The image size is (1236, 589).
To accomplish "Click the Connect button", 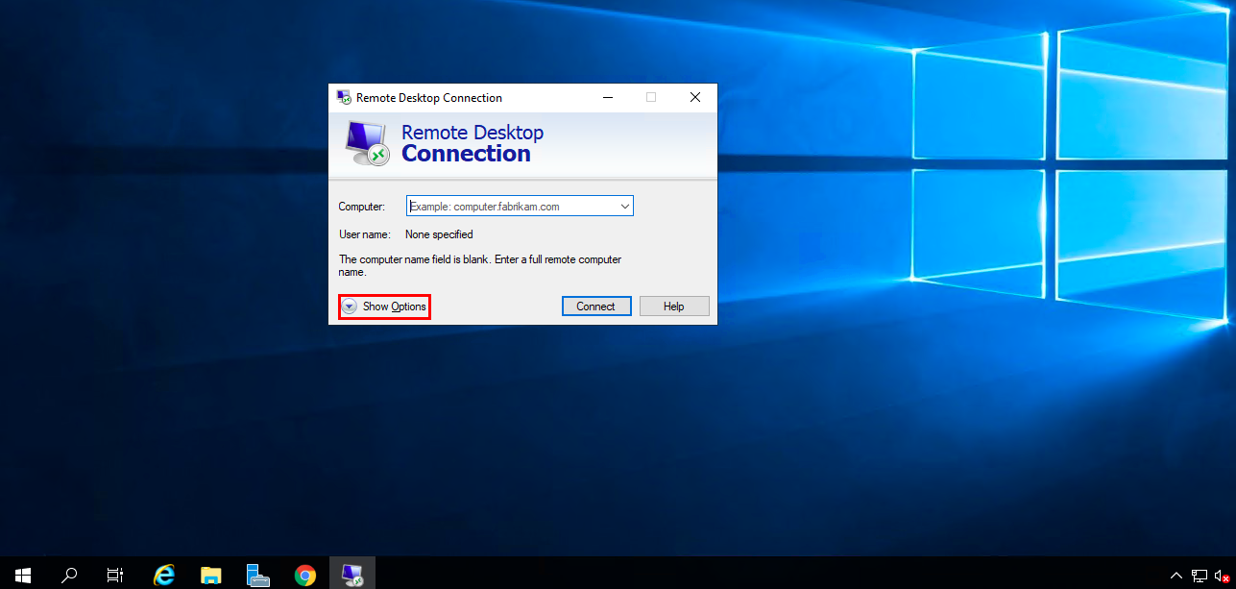I will tap(595, 307).
